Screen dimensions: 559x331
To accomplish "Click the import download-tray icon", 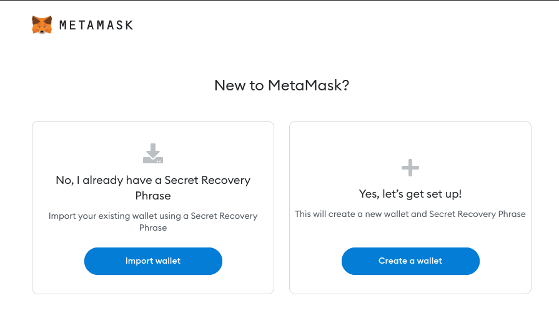I will [153, 153].
